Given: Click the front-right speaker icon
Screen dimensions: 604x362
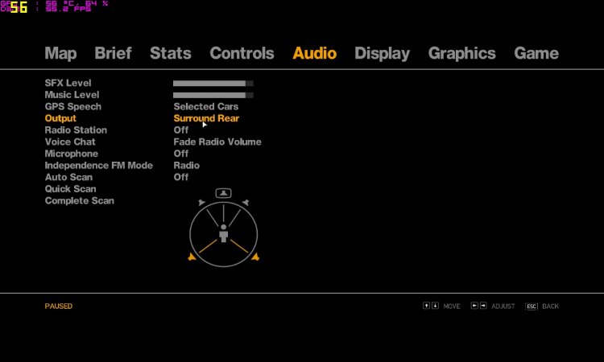Looking at the screenshot, I should coord(246,203).
